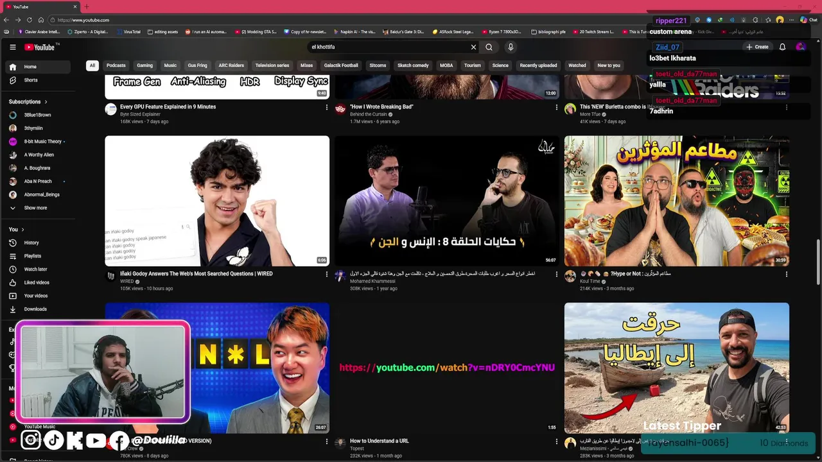Viewport: 822px width, 462px height.
Task: Open Downloads in the sidebar
Action: tap(38, 309)
